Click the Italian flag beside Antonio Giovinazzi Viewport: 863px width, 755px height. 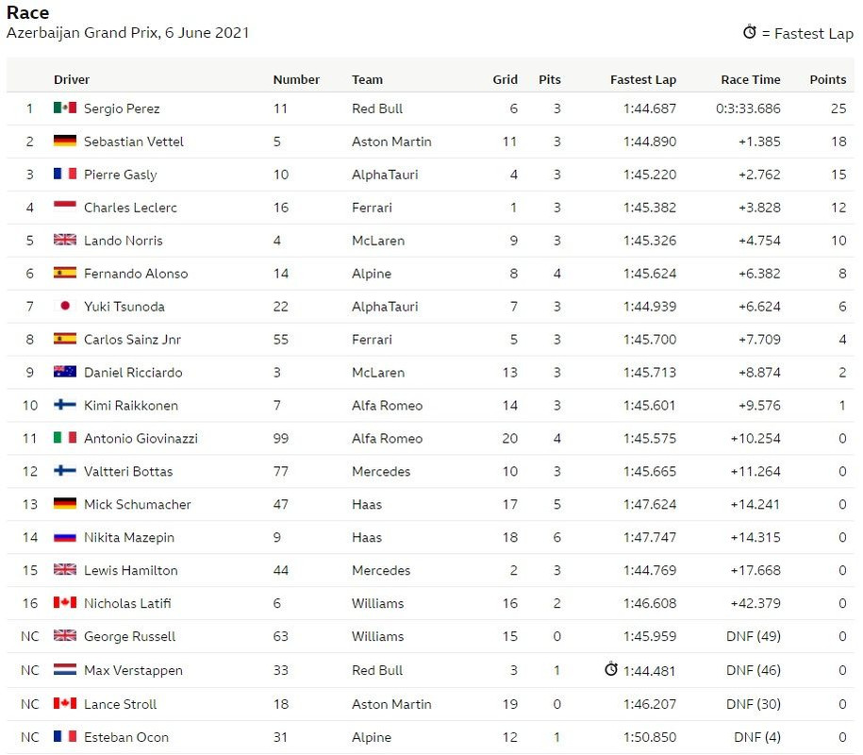tap(65, 438)
